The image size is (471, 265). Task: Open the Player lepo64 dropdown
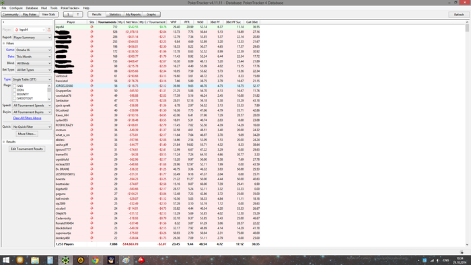tap(30, 30)
